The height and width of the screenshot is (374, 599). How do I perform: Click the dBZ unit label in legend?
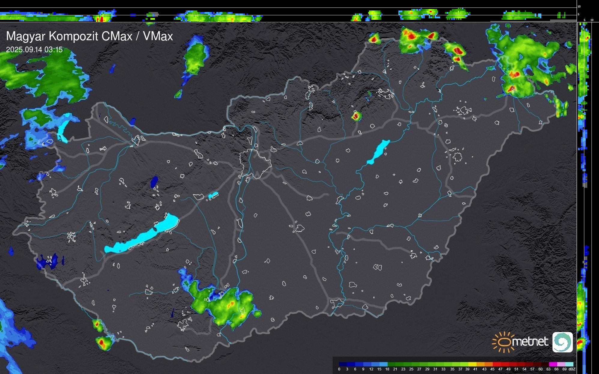(x=572, y=369)
